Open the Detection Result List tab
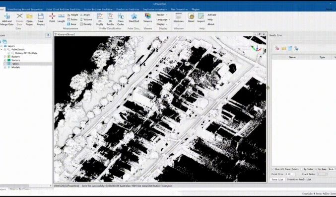Screen dimensions: 336x197 299,180
